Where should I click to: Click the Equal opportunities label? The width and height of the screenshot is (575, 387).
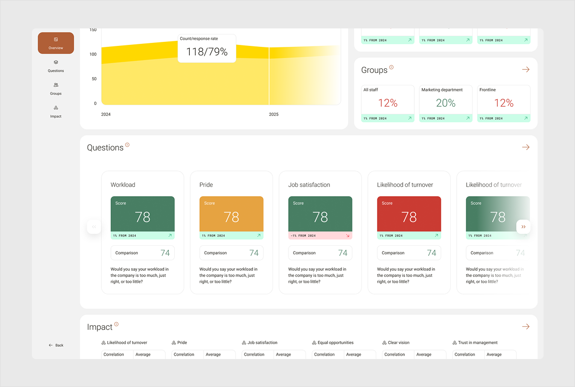(335, 343)
